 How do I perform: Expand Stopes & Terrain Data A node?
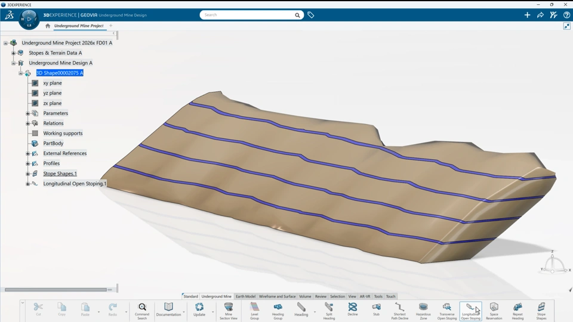13,53
